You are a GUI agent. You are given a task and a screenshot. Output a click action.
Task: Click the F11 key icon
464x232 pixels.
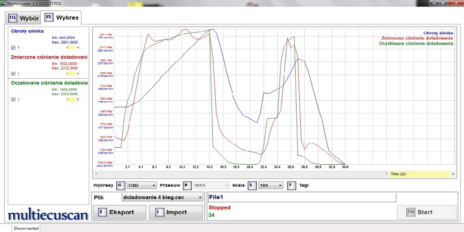[x=12, y=18]
